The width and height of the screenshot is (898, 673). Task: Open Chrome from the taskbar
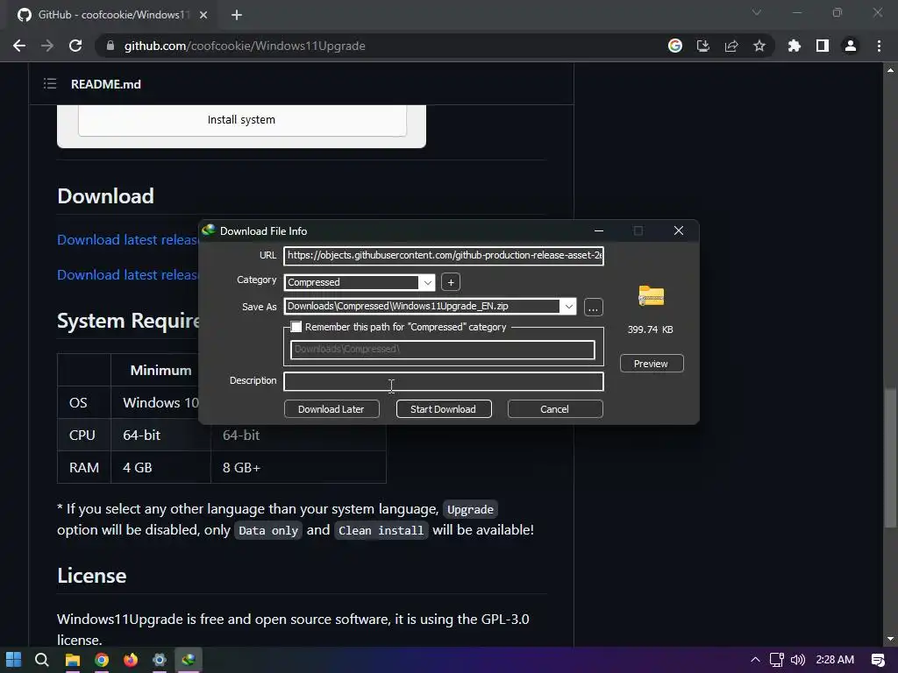click(102, 660)
